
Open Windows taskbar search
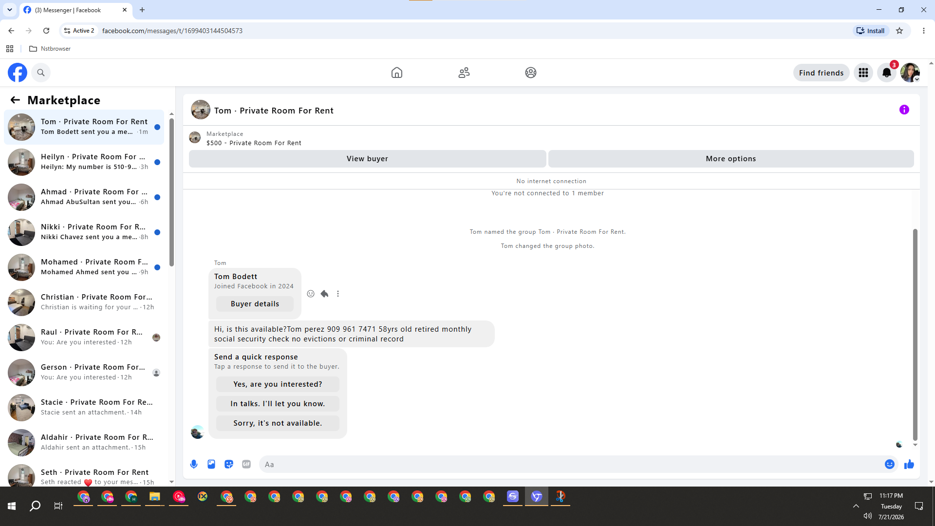tap(35, 506)
